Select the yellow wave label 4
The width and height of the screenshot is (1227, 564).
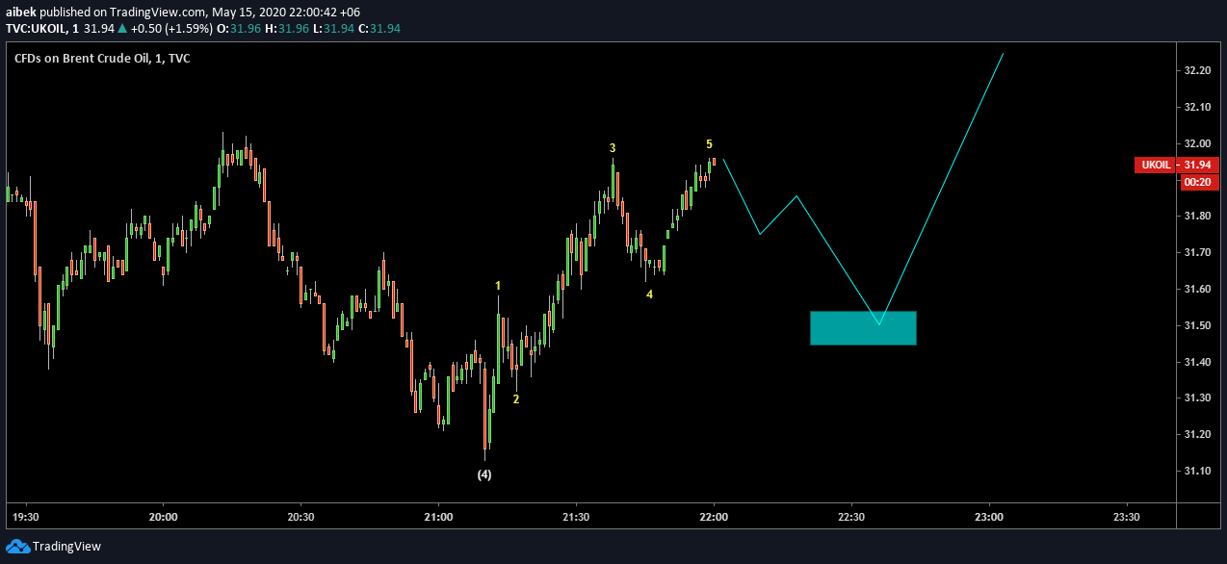(649, 295)
